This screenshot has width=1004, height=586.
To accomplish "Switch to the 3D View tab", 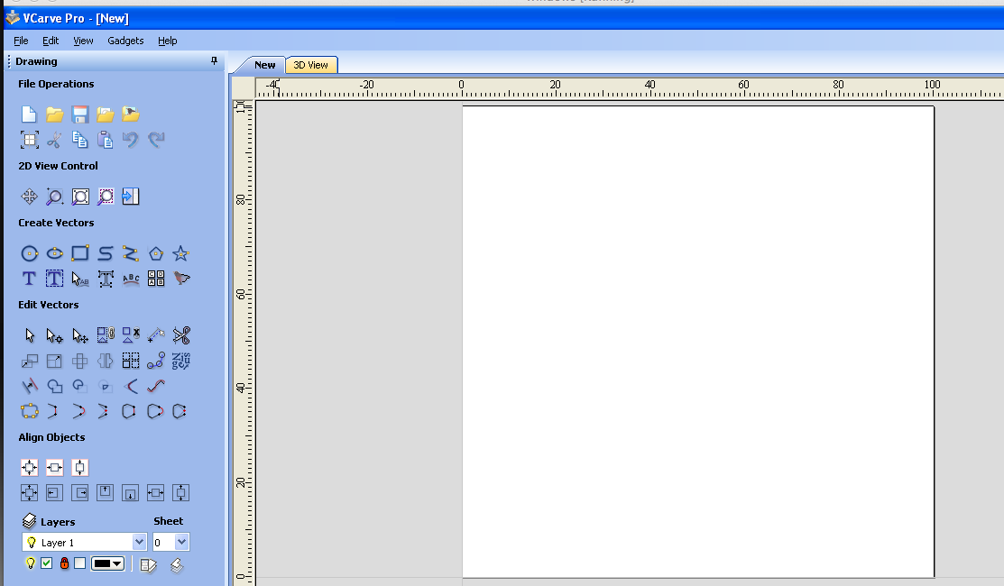I will coord(310,65).
